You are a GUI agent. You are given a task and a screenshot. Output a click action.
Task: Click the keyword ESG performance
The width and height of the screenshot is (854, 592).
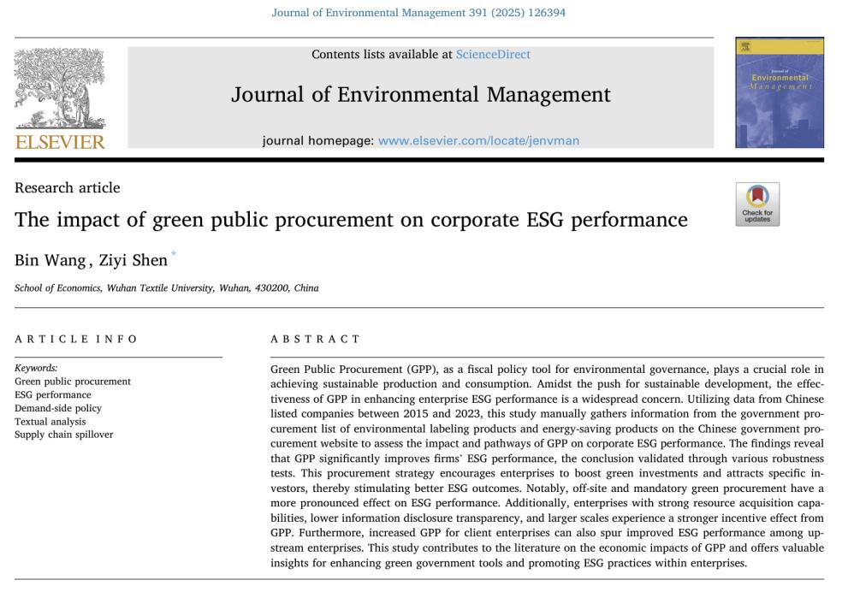[x=53, y=394]
